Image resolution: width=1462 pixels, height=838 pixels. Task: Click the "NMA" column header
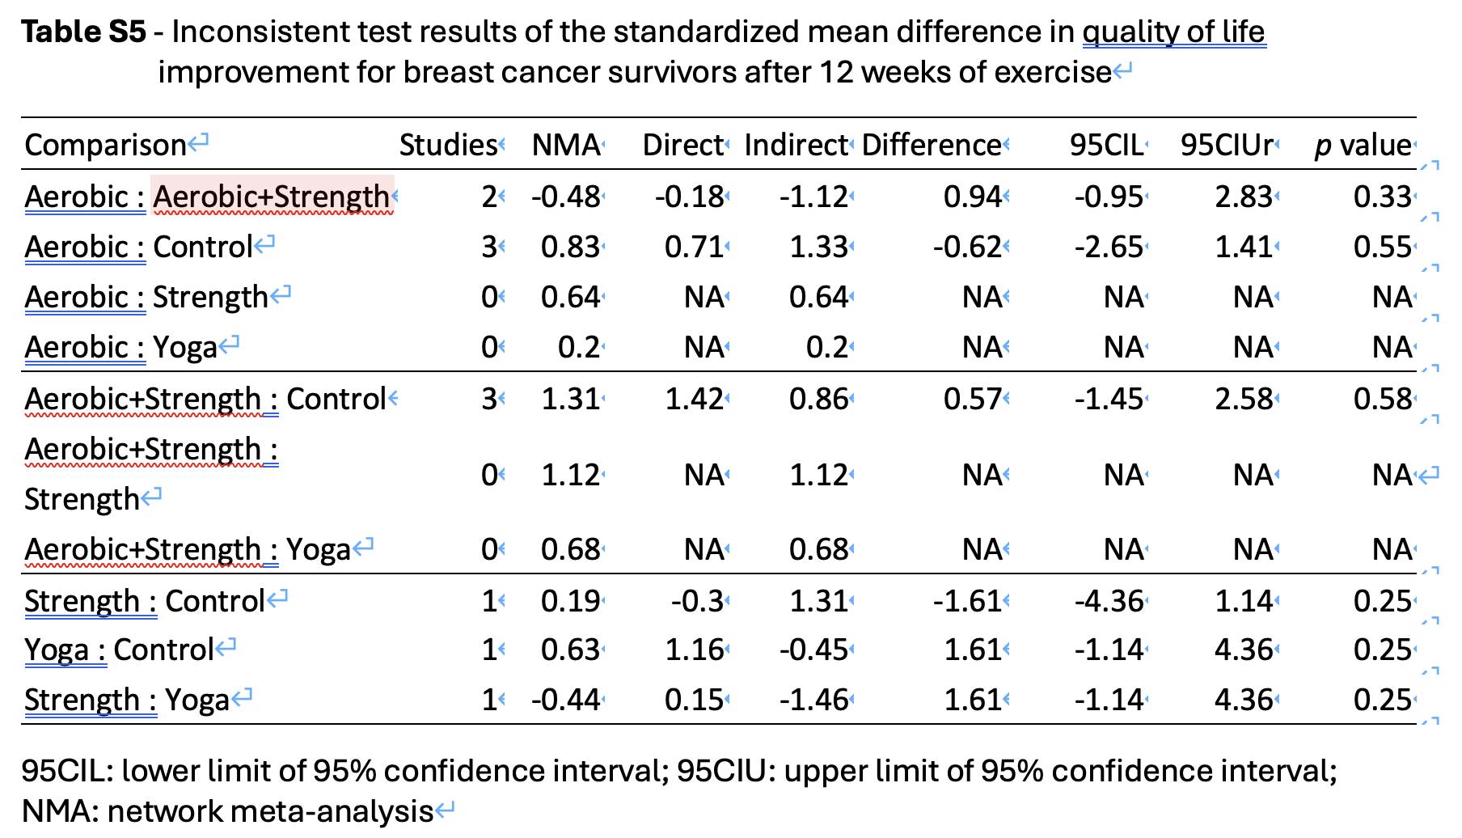click(x=566, y=146)
